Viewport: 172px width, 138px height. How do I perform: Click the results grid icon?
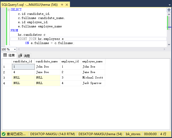click(x=5, y=55)
